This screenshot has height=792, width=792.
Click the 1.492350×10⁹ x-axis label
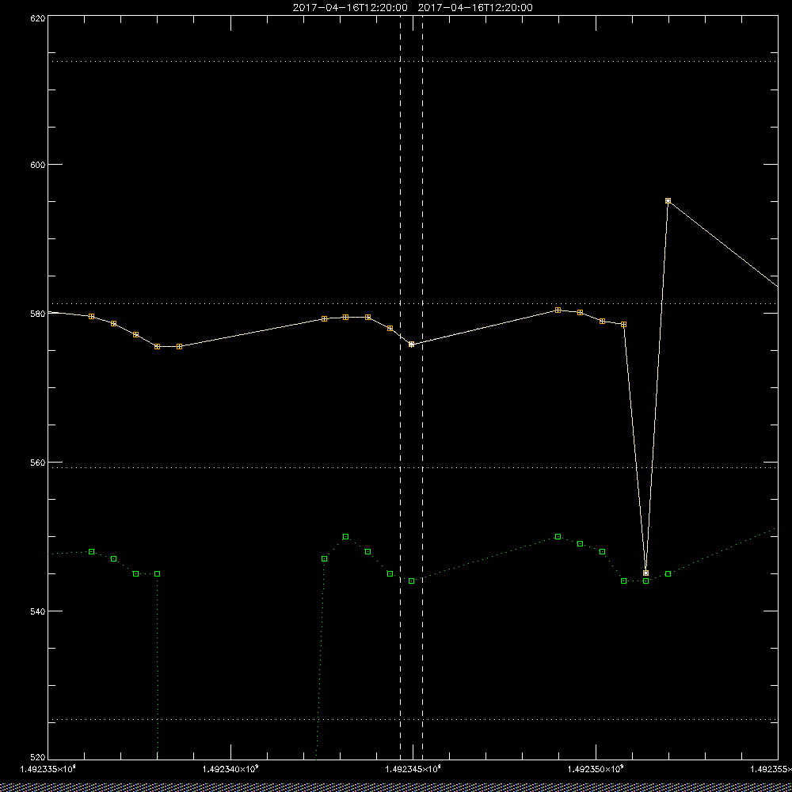click(x=596, y=769)
